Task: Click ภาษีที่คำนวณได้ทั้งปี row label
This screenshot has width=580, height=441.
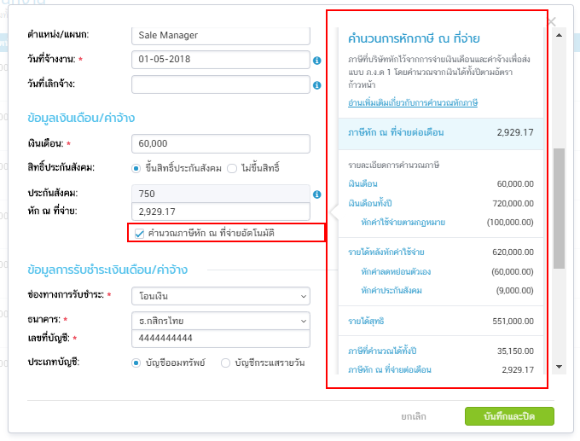Action: [382, 351]
